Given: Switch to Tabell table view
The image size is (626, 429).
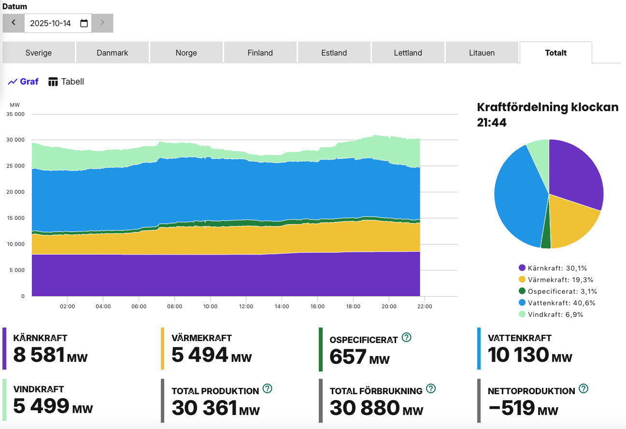Looking at the screenshot, I should tap(66, 82).
